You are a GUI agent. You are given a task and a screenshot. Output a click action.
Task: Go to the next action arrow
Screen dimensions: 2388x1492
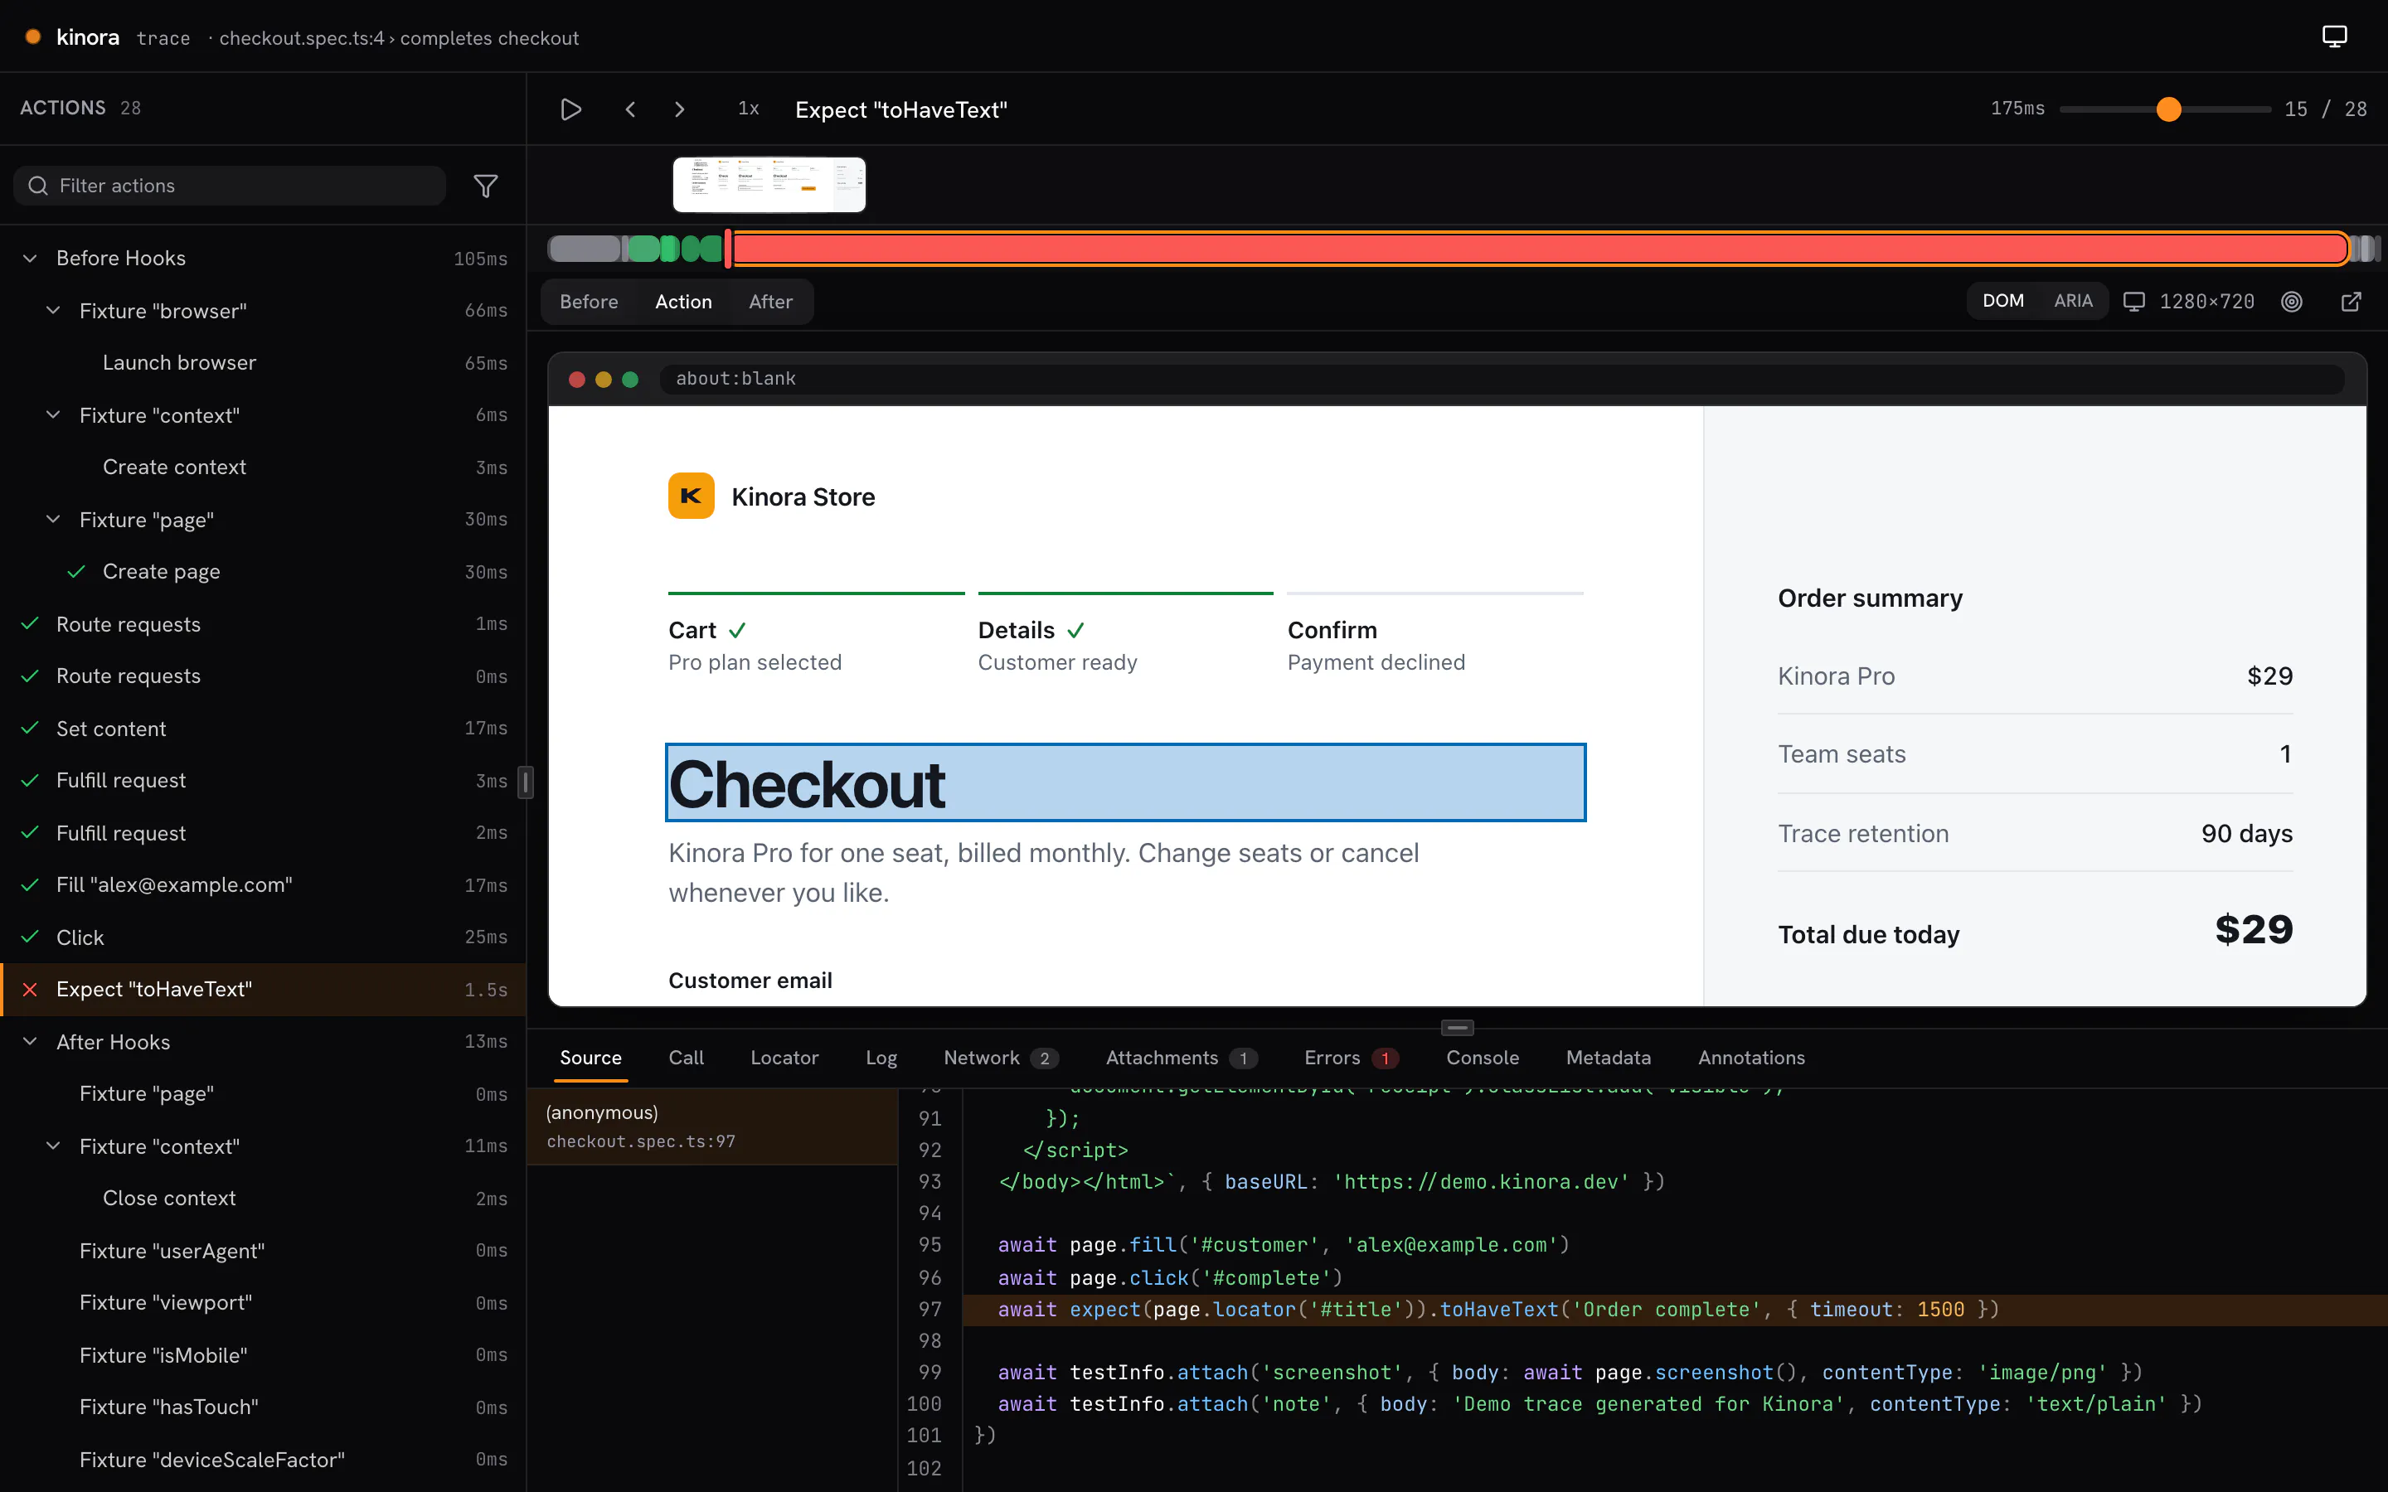[679, 109]
